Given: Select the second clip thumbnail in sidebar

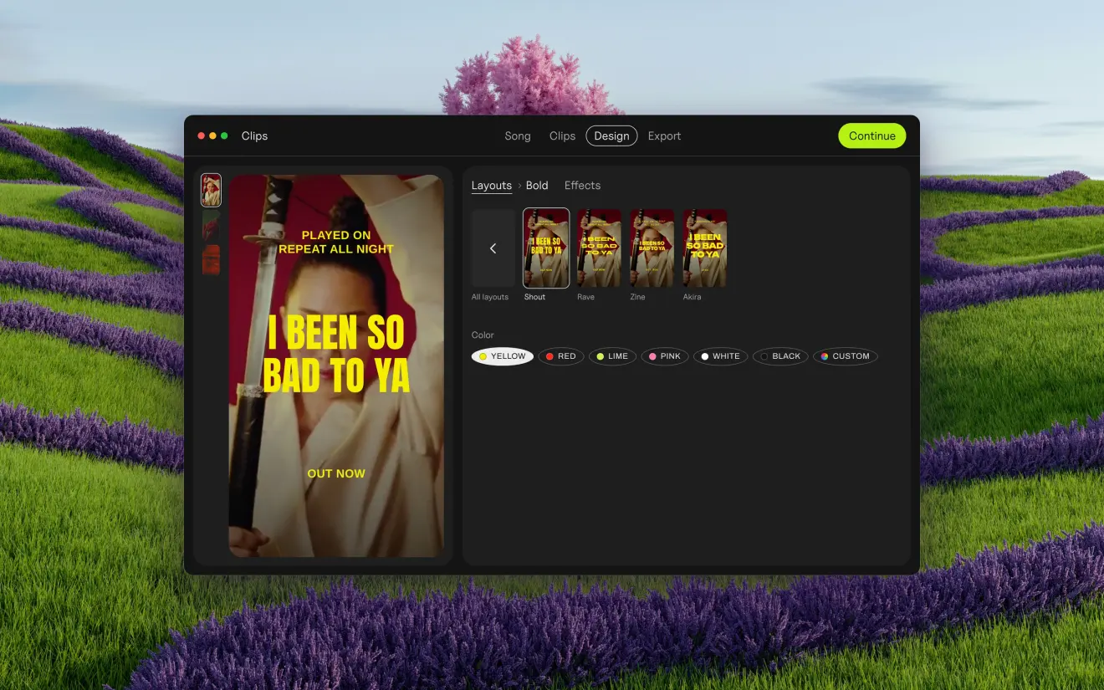Looking at the screenshot, I should coord(212,225).
